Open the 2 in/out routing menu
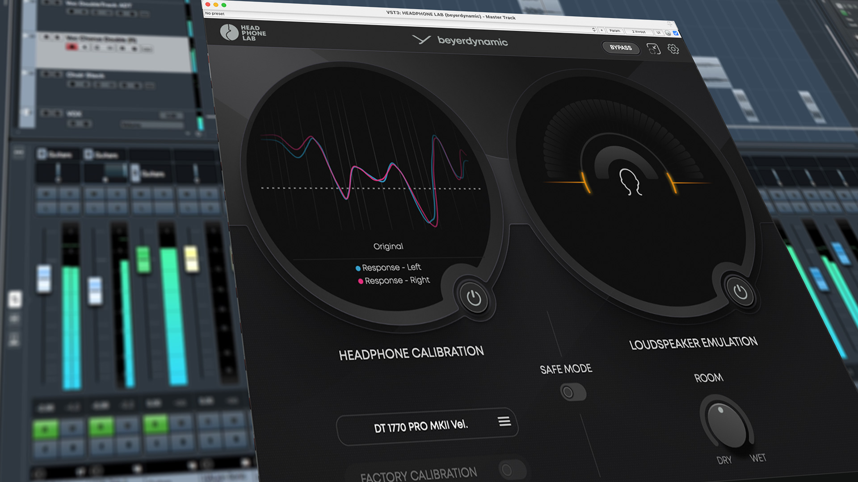 click(639, 32)
